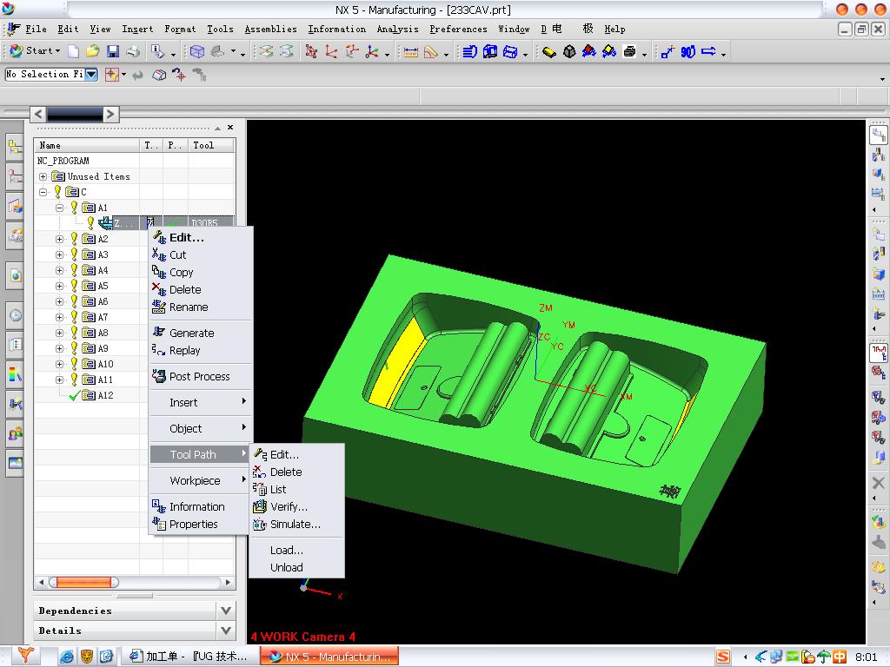Click the navigator horizontal scrollbar thumb
Image resolution: width=890 pixels, height=667 pixels.
83,583
